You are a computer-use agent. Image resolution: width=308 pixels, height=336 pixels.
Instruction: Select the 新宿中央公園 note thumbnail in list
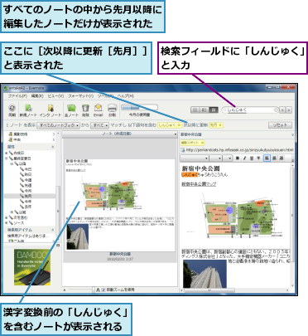[119, 205]
